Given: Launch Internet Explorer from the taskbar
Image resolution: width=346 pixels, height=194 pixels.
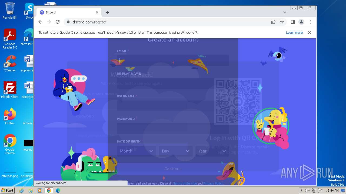Looking at the screenshot, I should [21, 190].
